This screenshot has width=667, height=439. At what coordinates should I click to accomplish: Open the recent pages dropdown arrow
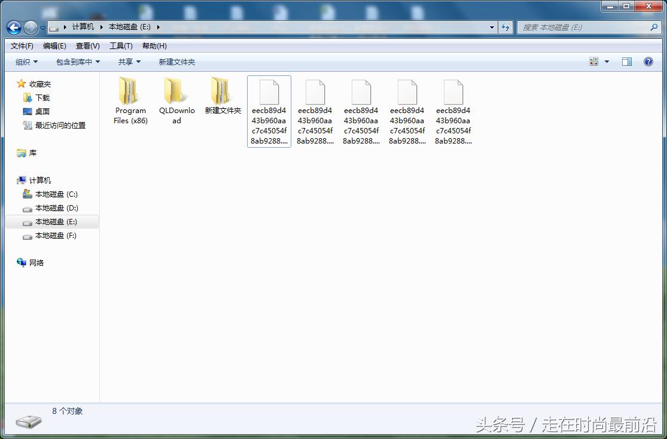coord(42,29)
